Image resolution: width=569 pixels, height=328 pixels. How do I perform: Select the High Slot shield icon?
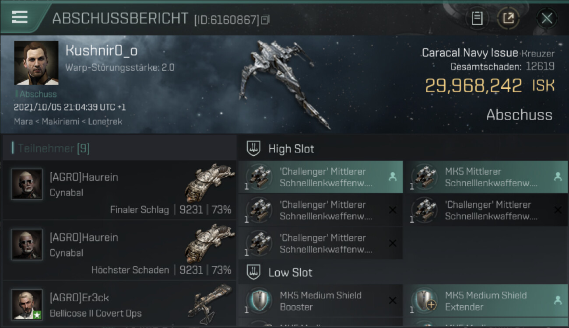coord(254,148)
